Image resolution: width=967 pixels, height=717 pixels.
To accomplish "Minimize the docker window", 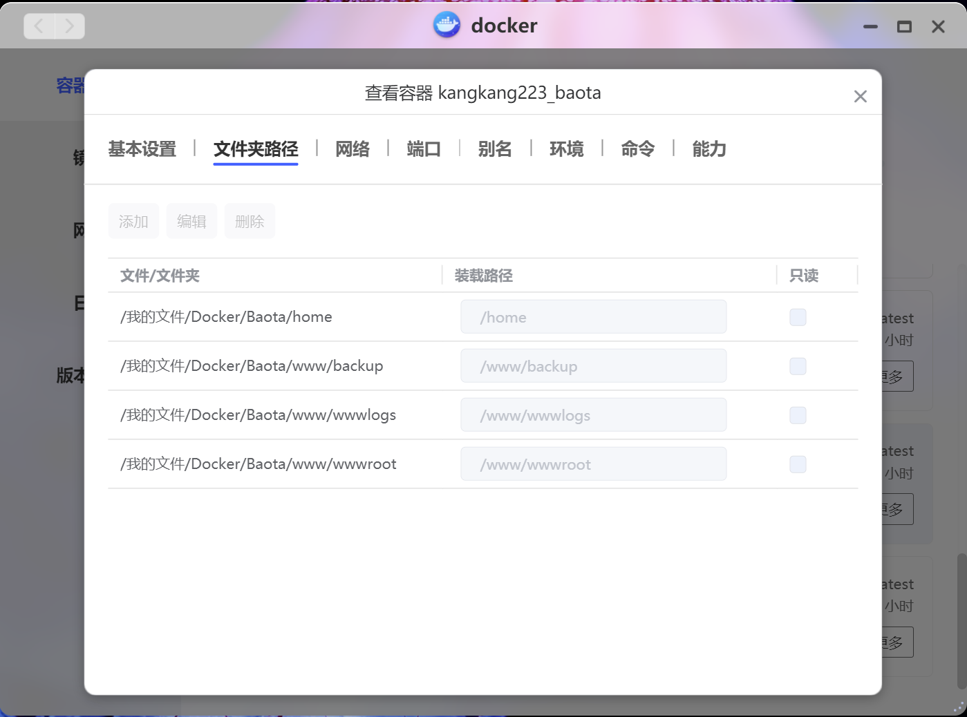I will (x=870, y=27).
